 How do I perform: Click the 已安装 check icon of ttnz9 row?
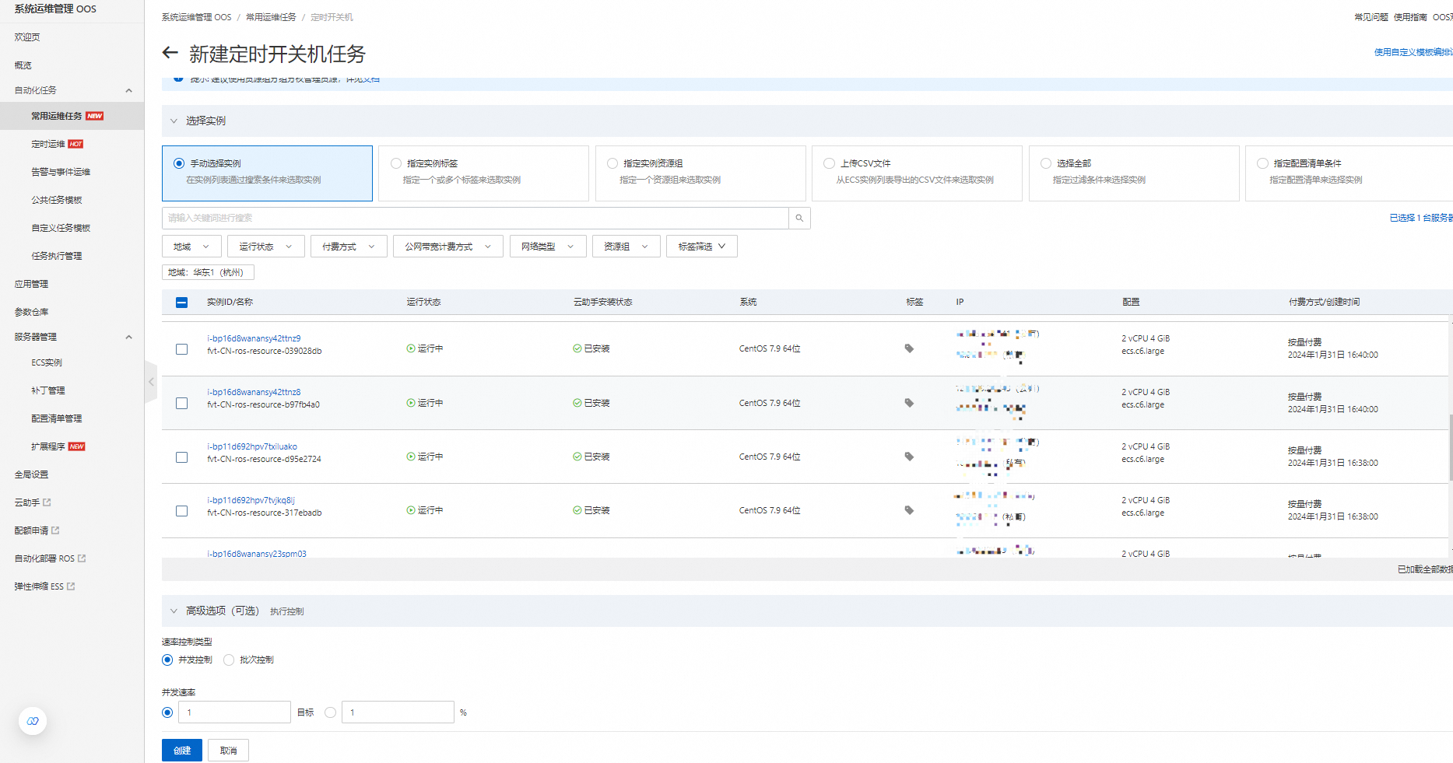577,348
